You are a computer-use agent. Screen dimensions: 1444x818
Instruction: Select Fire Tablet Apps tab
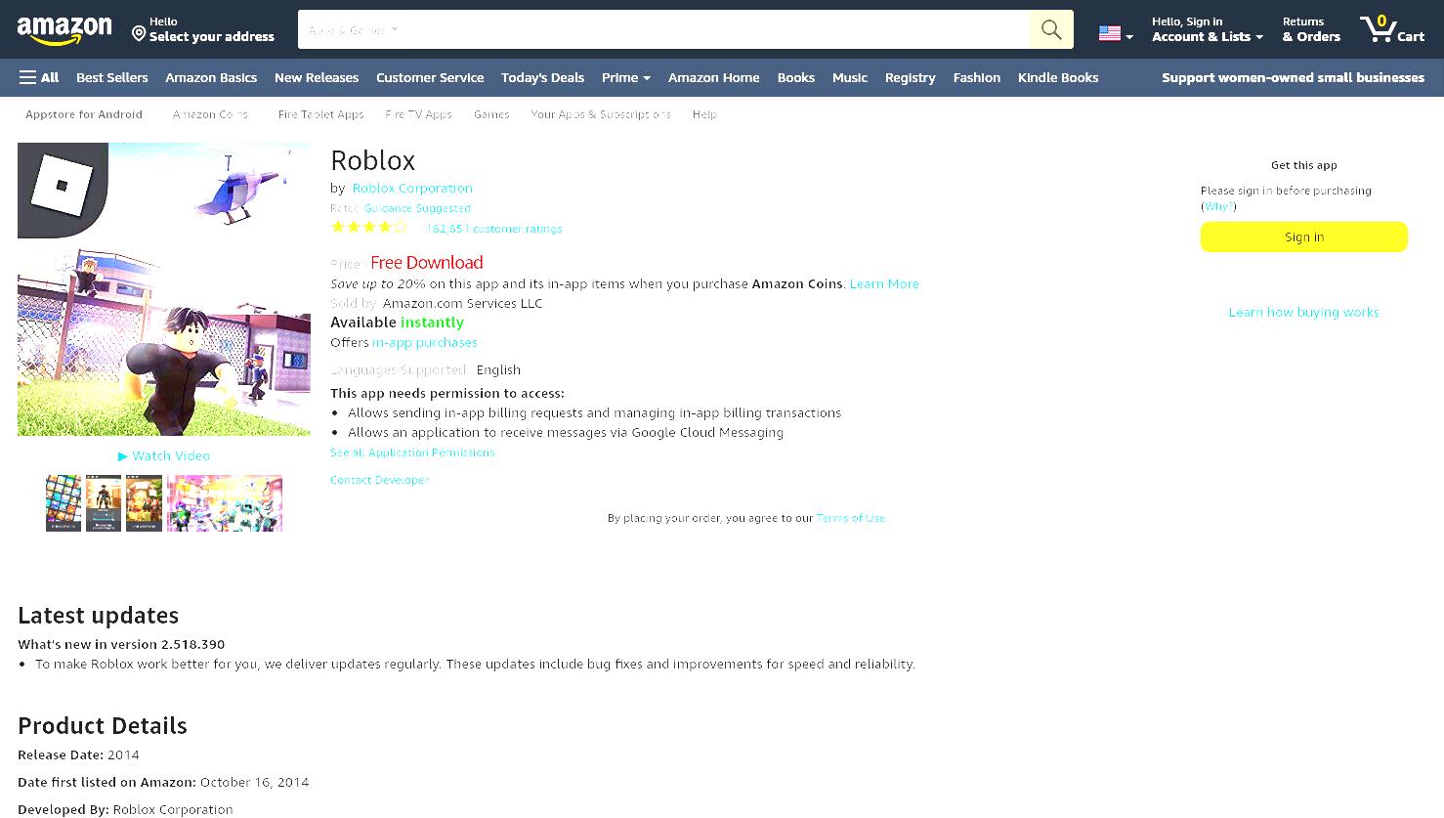320,114
